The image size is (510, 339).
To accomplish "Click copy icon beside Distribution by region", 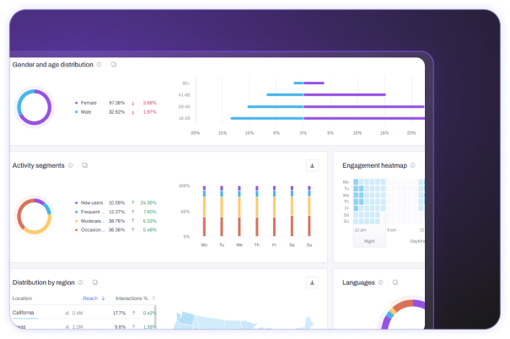I will tap(95, 282).
